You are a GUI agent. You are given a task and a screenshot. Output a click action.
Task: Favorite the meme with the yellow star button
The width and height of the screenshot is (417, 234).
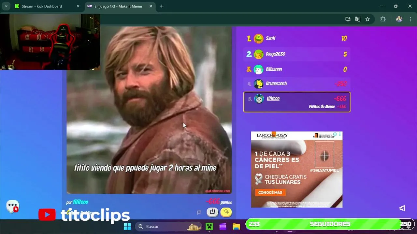[226, 212]
